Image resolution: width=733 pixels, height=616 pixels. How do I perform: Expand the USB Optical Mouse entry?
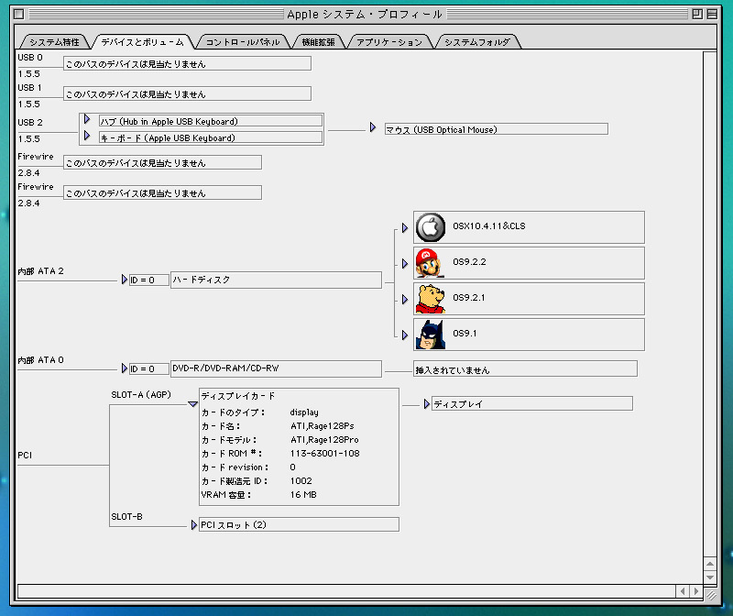pyautogui.click(x=374, y=128)
